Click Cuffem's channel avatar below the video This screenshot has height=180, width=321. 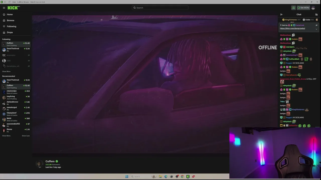coord(39,164)
